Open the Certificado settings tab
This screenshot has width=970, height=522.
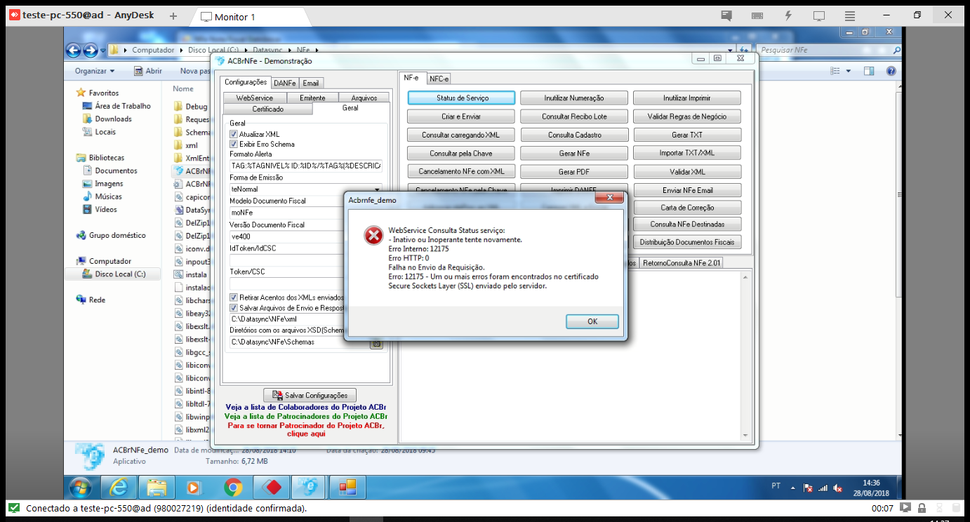[268, 109]
